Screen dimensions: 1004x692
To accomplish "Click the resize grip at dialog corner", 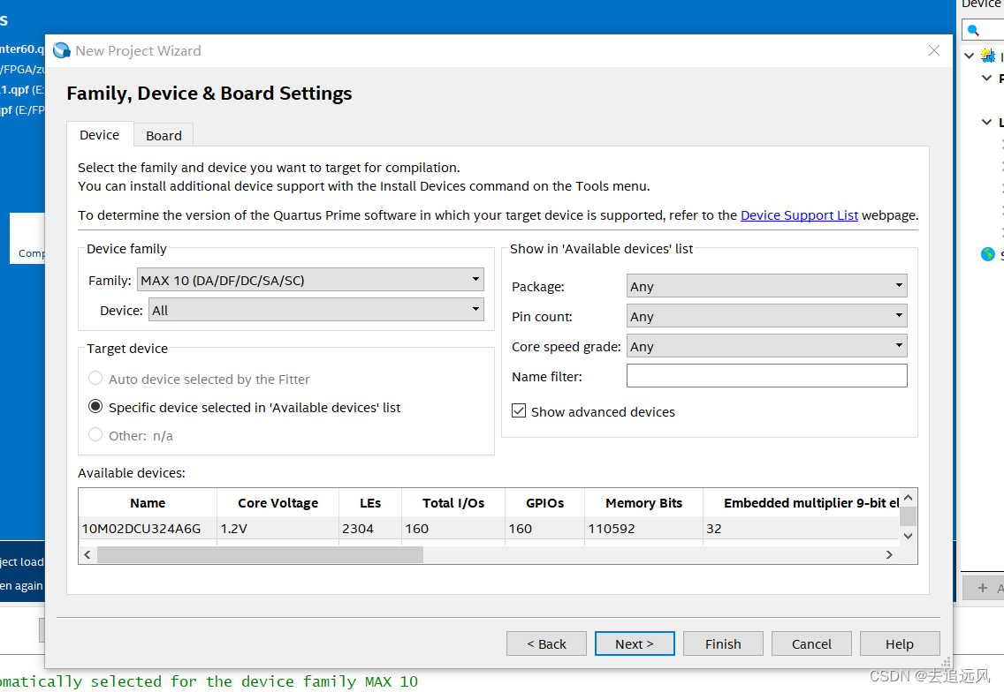I will (x=946, y=662).
